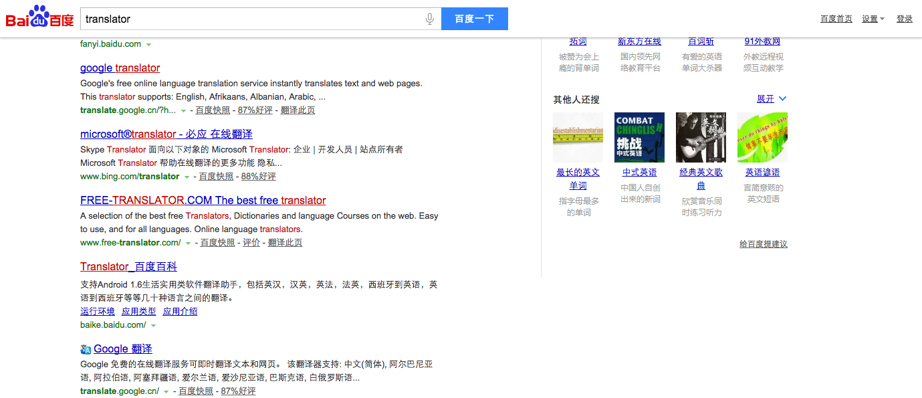Open 百度快照 for Google 翻译 result
The width and height of the screenshot is (922, 398).
tap(196, 391)
